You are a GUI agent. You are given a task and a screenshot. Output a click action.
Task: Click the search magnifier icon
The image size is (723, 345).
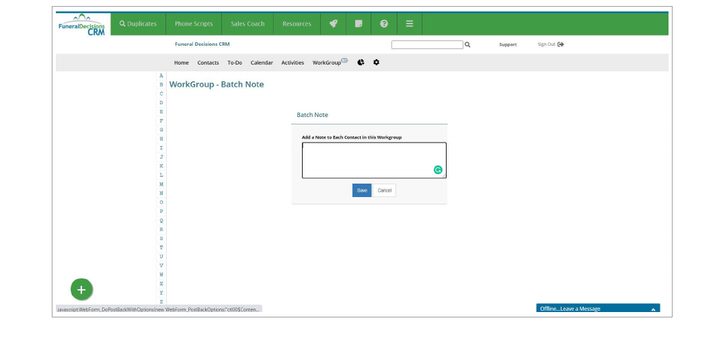(467, 45)
